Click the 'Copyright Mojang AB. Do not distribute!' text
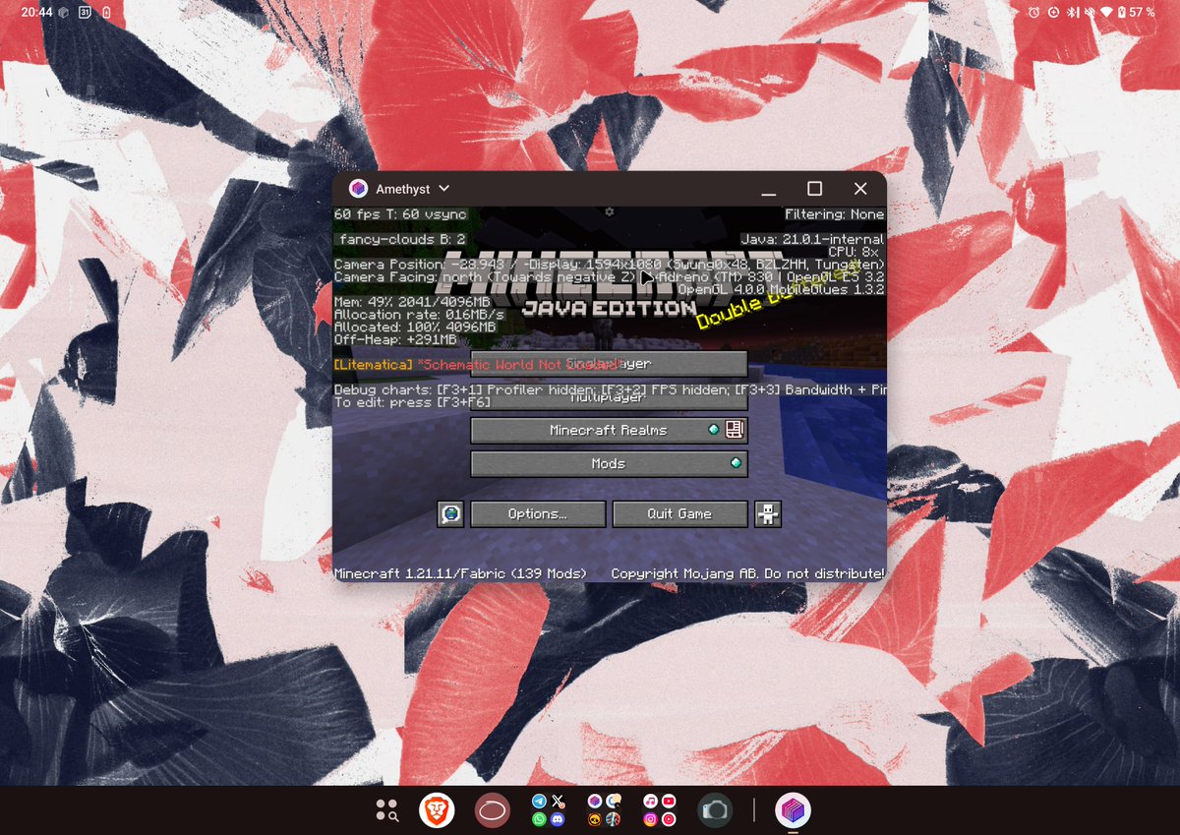 click(747, 573)
